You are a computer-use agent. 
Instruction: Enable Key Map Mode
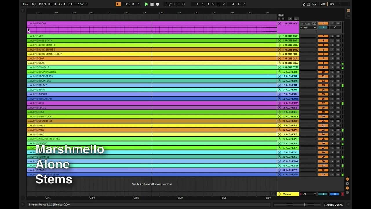coord(314,4)
